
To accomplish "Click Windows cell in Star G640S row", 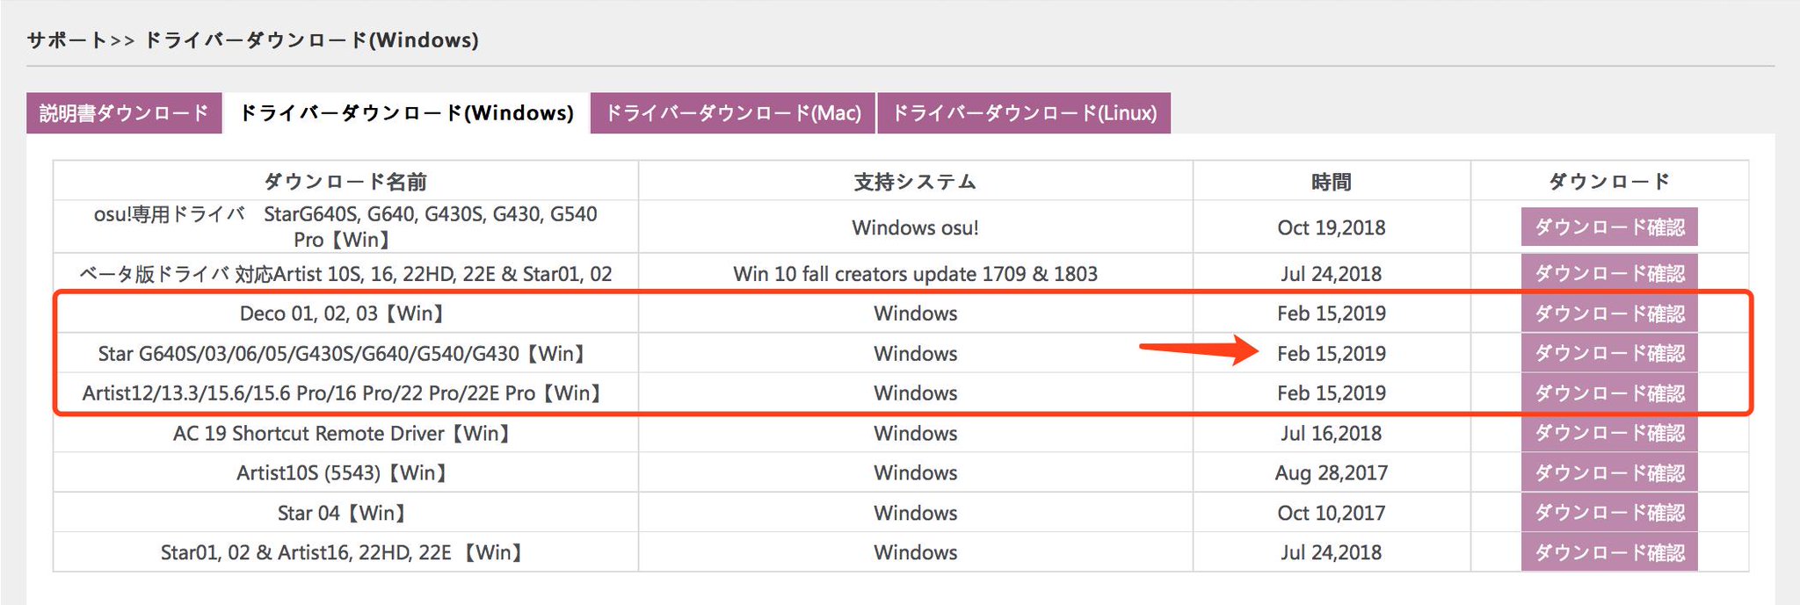I will point(915,354).
